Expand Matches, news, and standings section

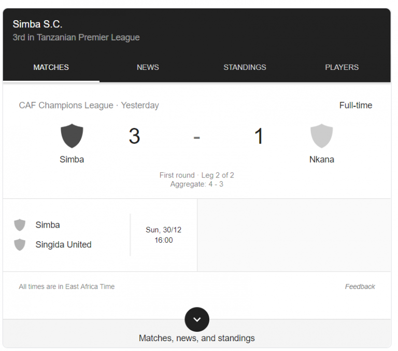(197, 338)
